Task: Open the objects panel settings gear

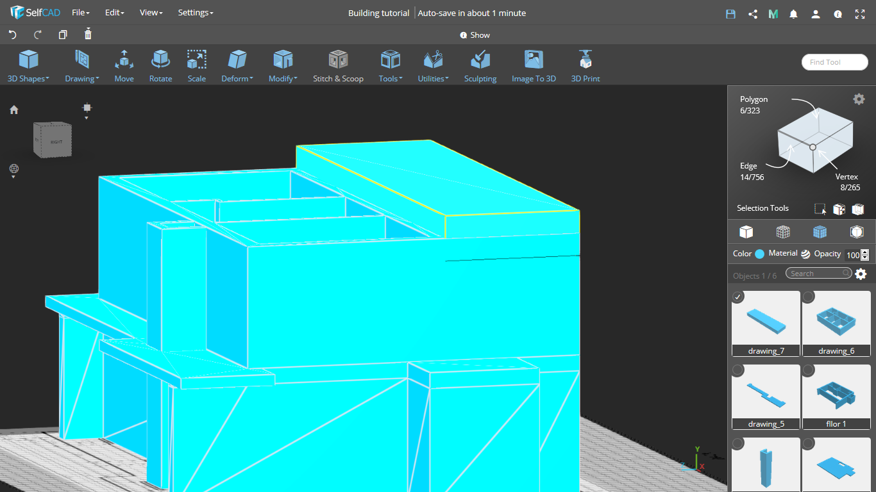Action: click(x=861, y=274)
